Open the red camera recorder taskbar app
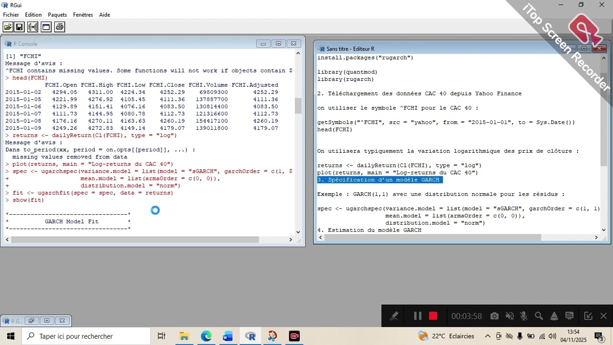 [294, 336]
